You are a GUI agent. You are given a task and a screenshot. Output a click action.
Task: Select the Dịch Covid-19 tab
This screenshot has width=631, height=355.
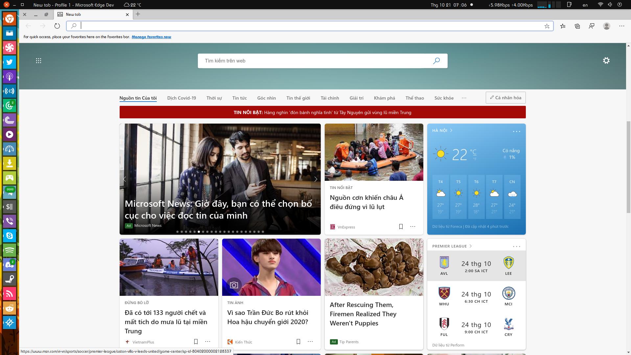pos(181,98)
